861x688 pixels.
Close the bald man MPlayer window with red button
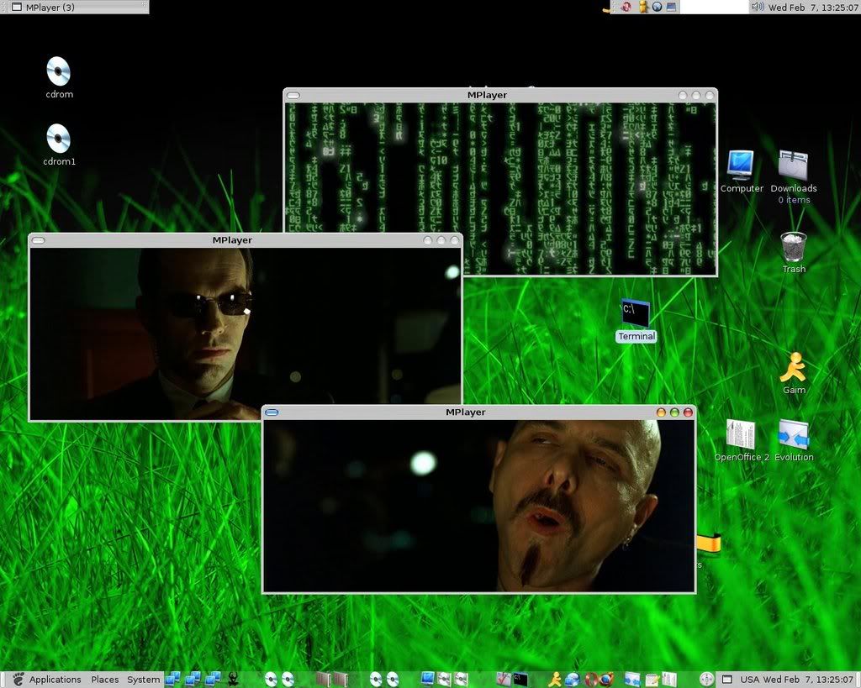[x=688, y=412]
